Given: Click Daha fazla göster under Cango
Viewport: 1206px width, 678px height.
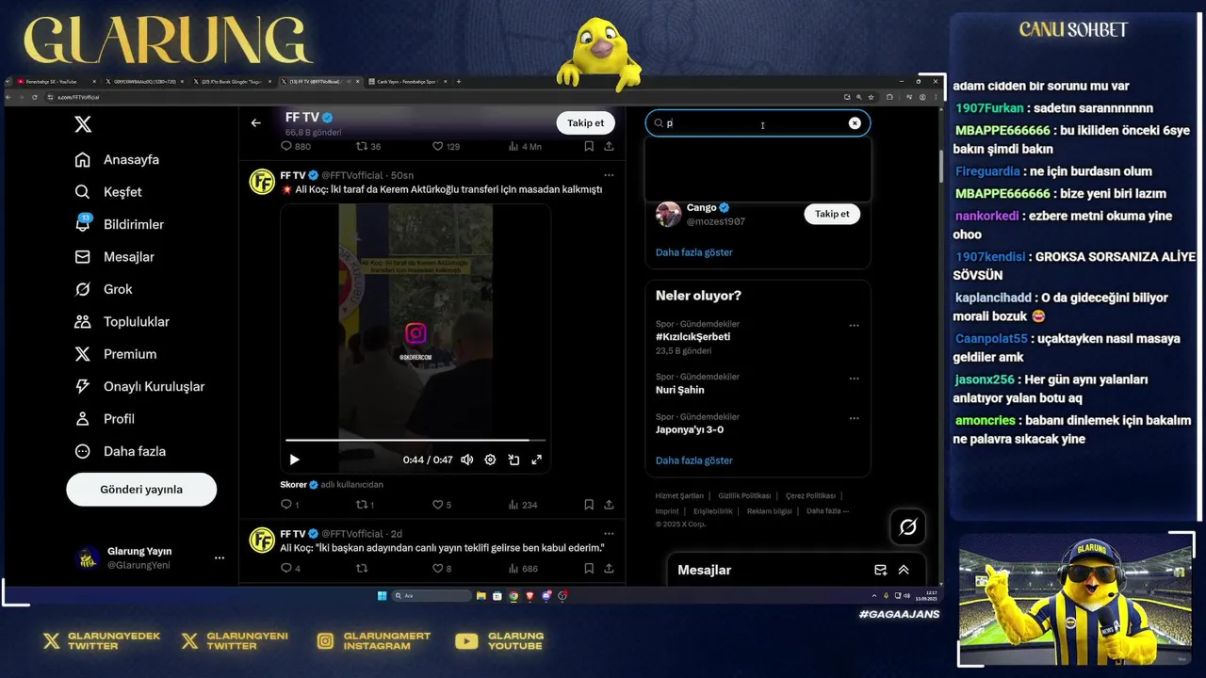Looking at the screenshot, I should (693, 252).
